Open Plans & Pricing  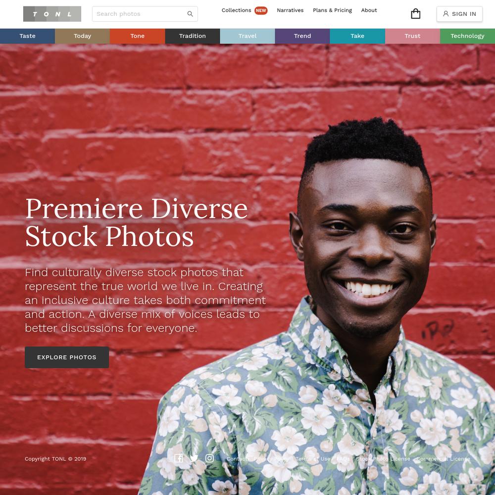coord(333,10)
